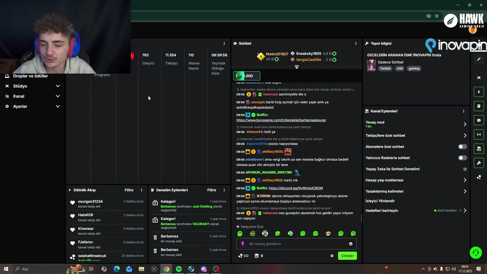Image resolution: width=487 pixels, height=274 pixels.
Task: Open Microsoft Edge from the taskbar
Action: (x=116, y=269)
